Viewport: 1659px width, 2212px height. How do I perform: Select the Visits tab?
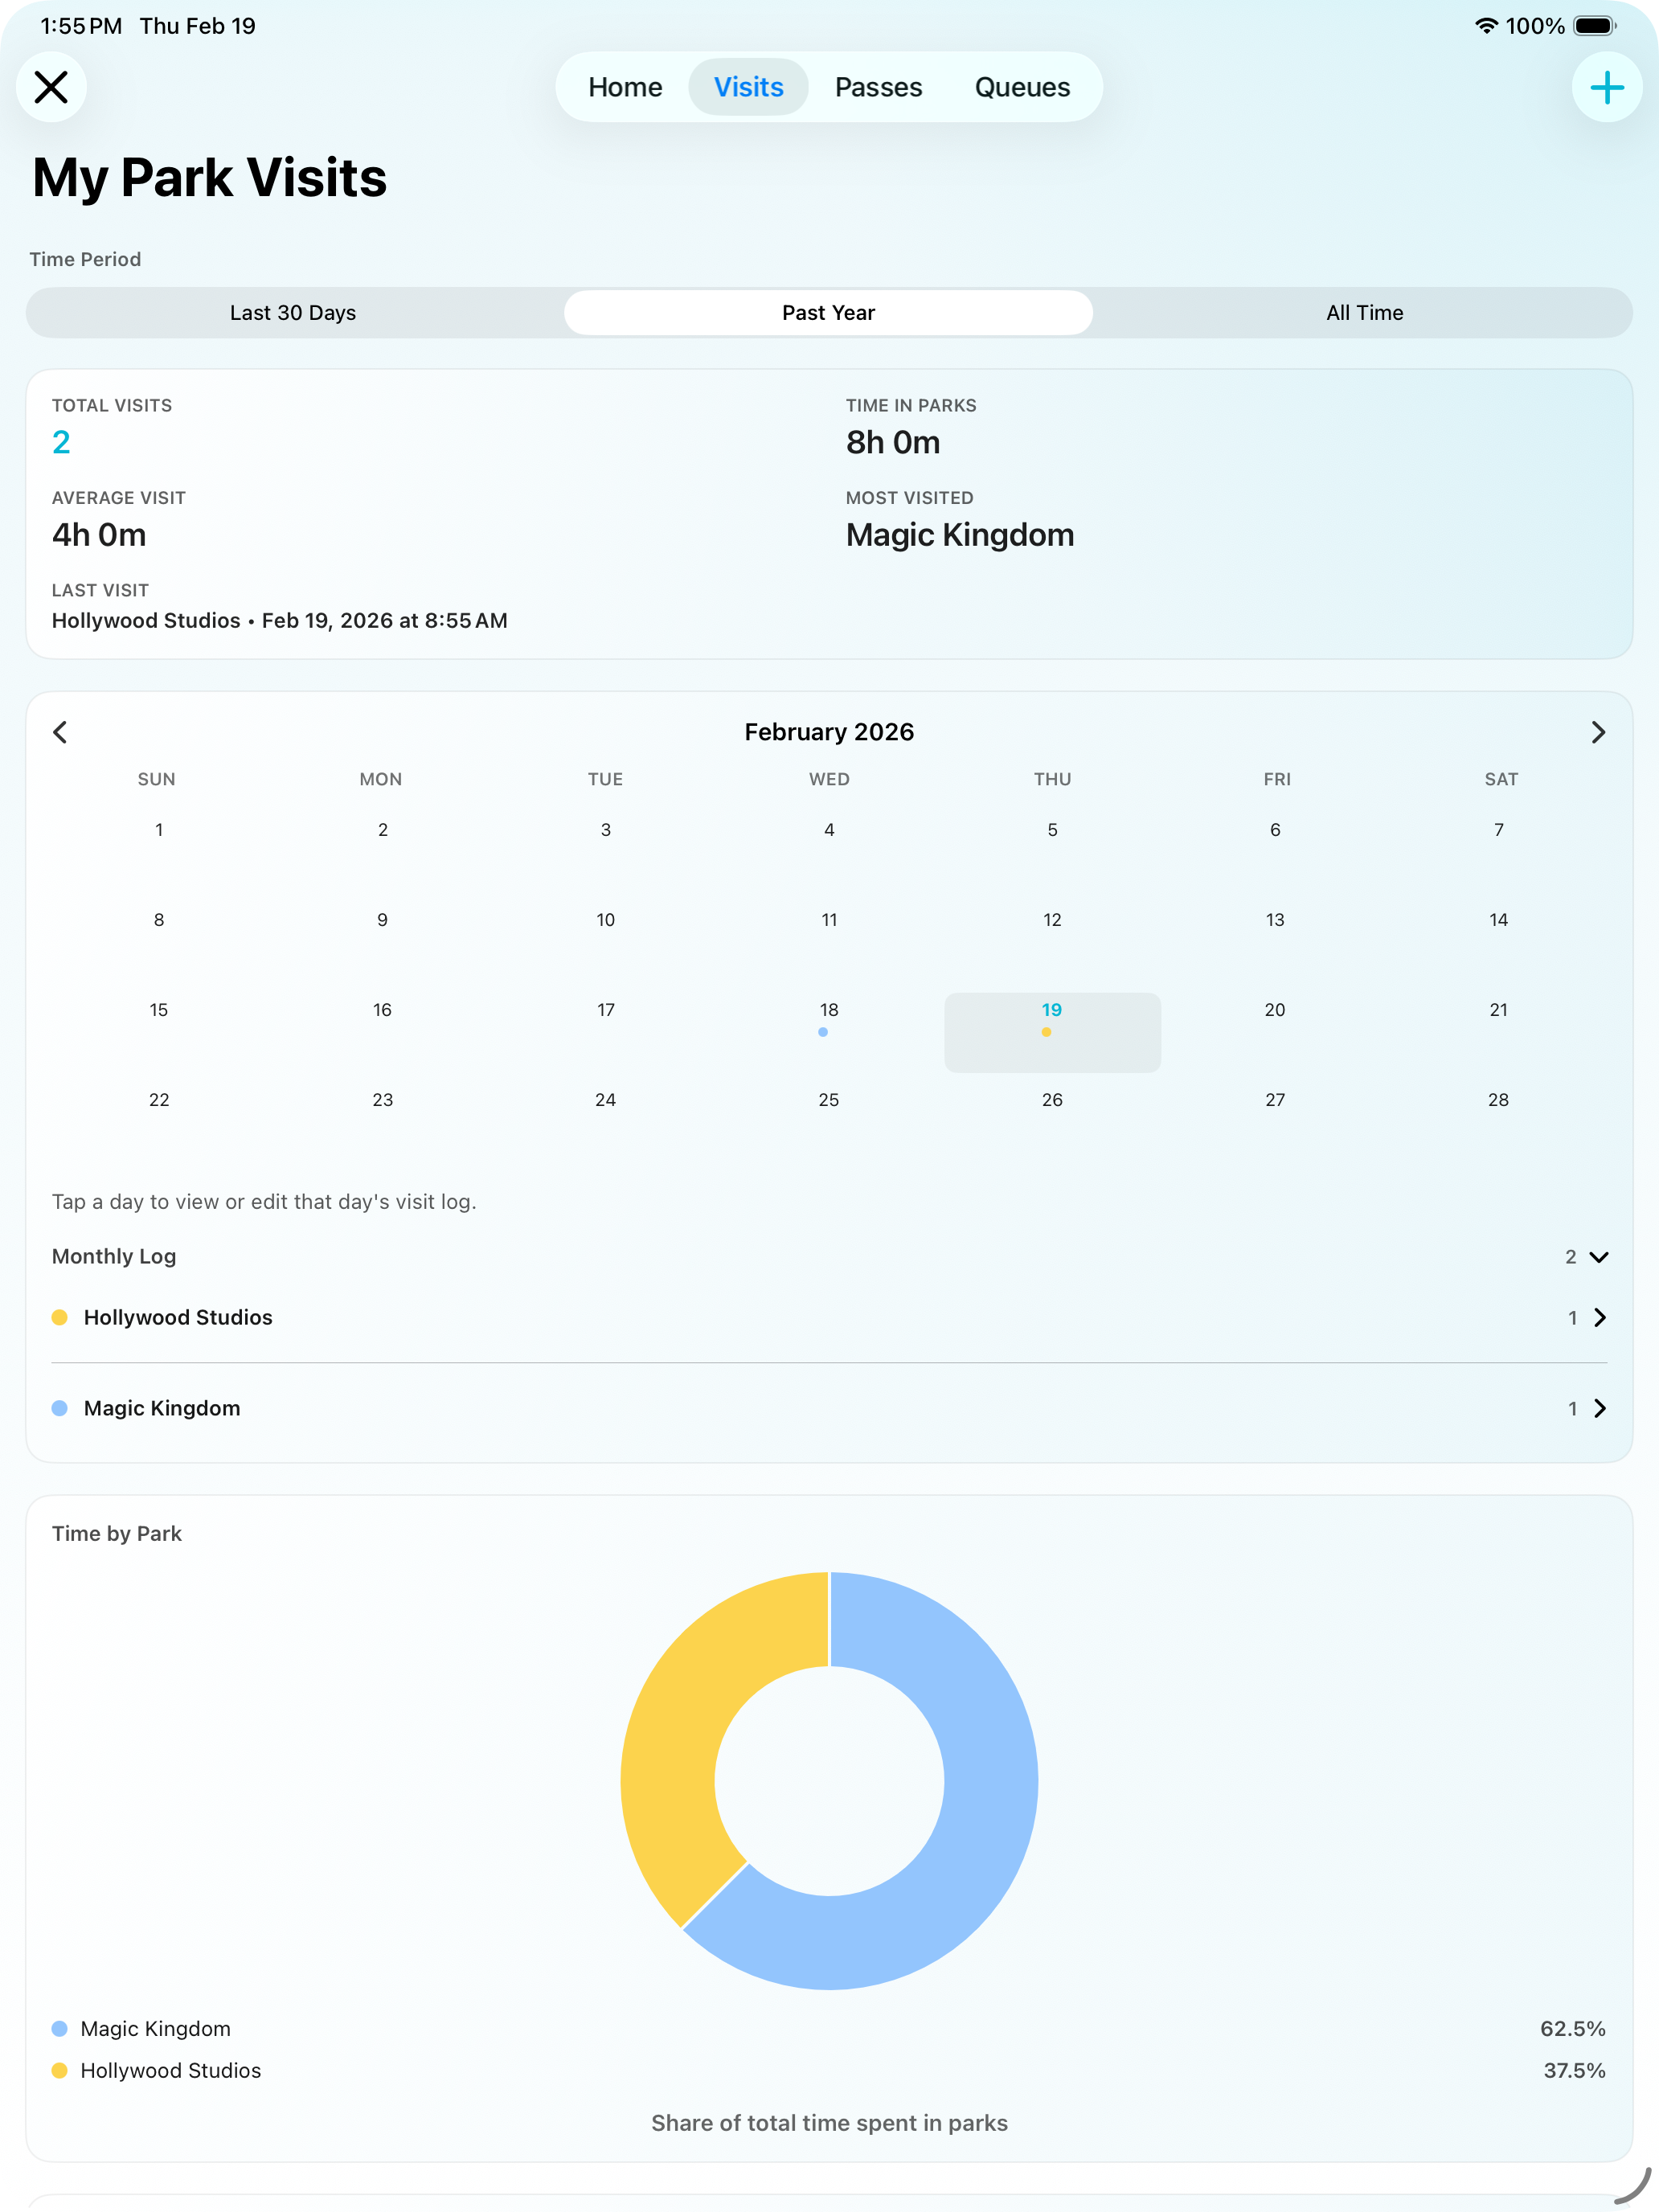point(748,87)
